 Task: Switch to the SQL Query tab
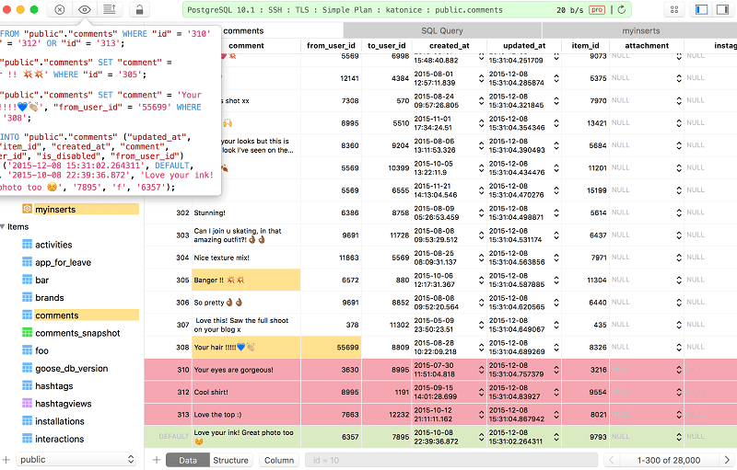pos(442,30)
